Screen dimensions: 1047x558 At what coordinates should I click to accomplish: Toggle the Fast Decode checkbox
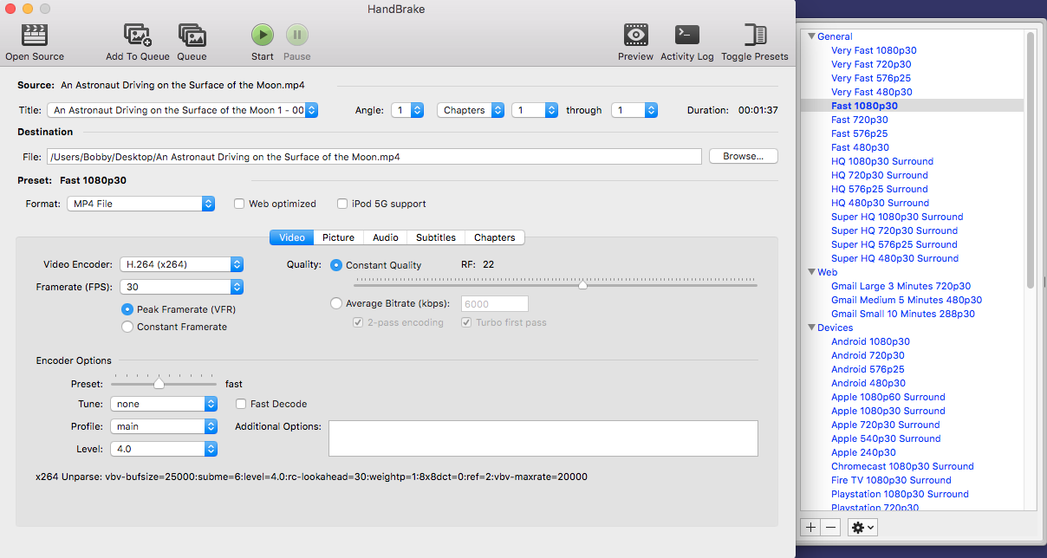[x=242, y=404]
